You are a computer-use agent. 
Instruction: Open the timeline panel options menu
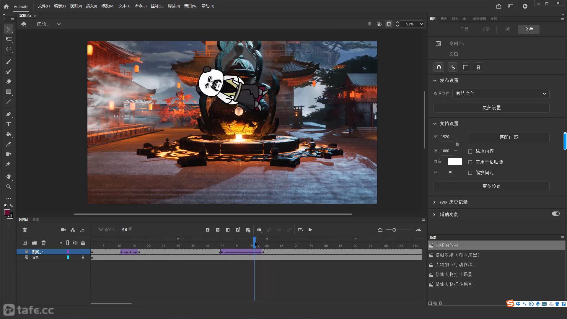[424, 220]
